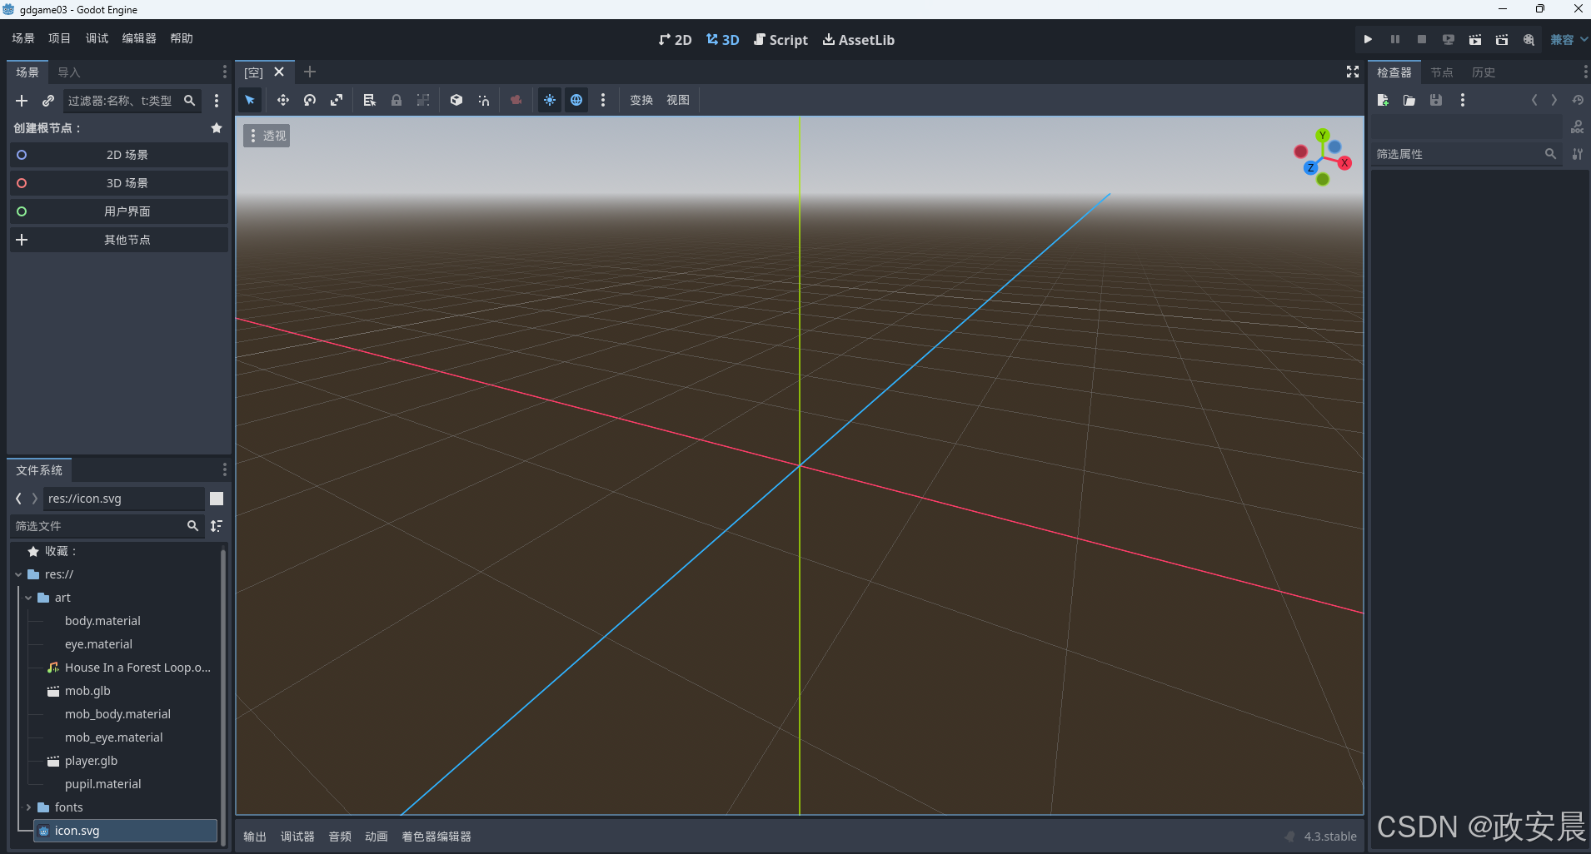
Task: Open the 调试 menu
Action: tap(97, 38)
